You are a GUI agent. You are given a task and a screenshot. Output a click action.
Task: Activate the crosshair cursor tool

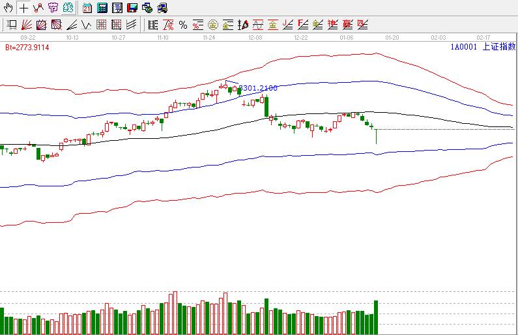pyautogui.click(x=23, y=8)
